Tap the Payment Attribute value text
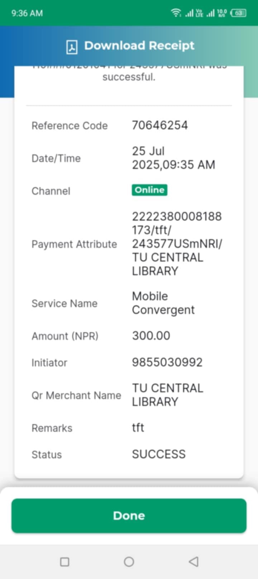 click(177, 244)
